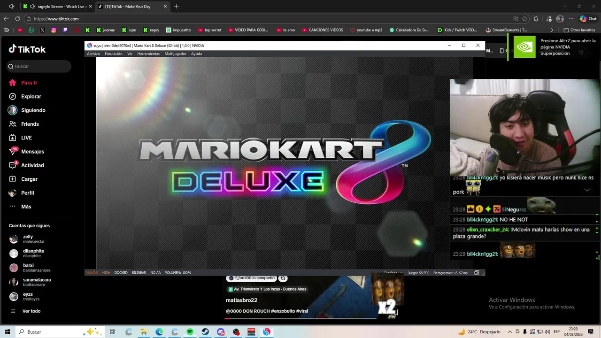601x338 pixels.
Task: Open Spotify from the taskbar
Action: (x=190, y=332)
